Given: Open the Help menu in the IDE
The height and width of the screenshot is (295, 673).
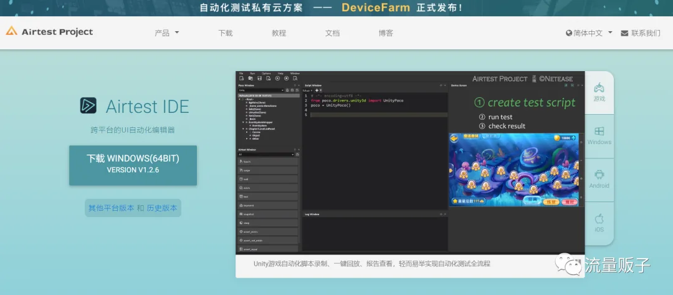Looking at the screenshot, I should pos(280,74).
